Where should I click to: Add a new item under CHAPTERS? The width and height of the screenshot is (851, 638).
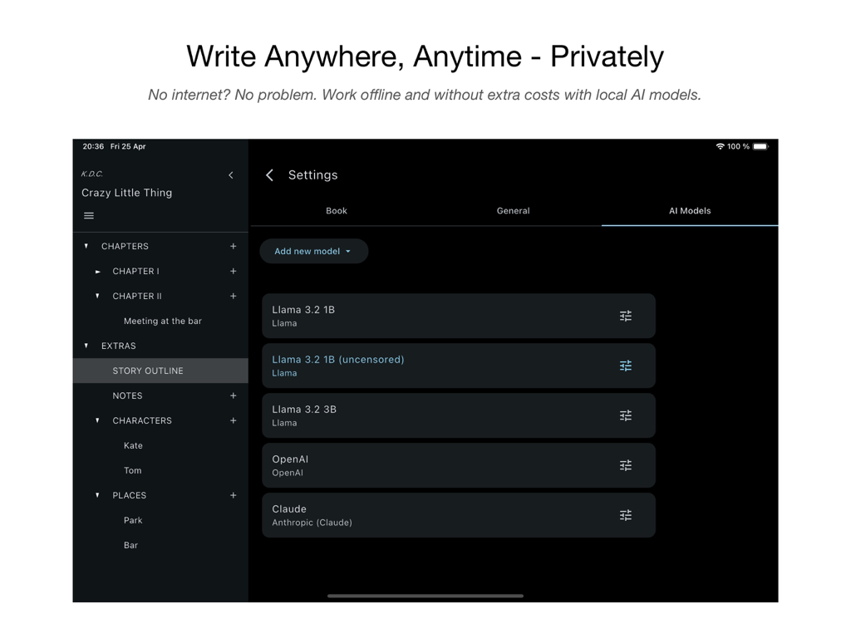pyautogui.click(x=234, y=246)
